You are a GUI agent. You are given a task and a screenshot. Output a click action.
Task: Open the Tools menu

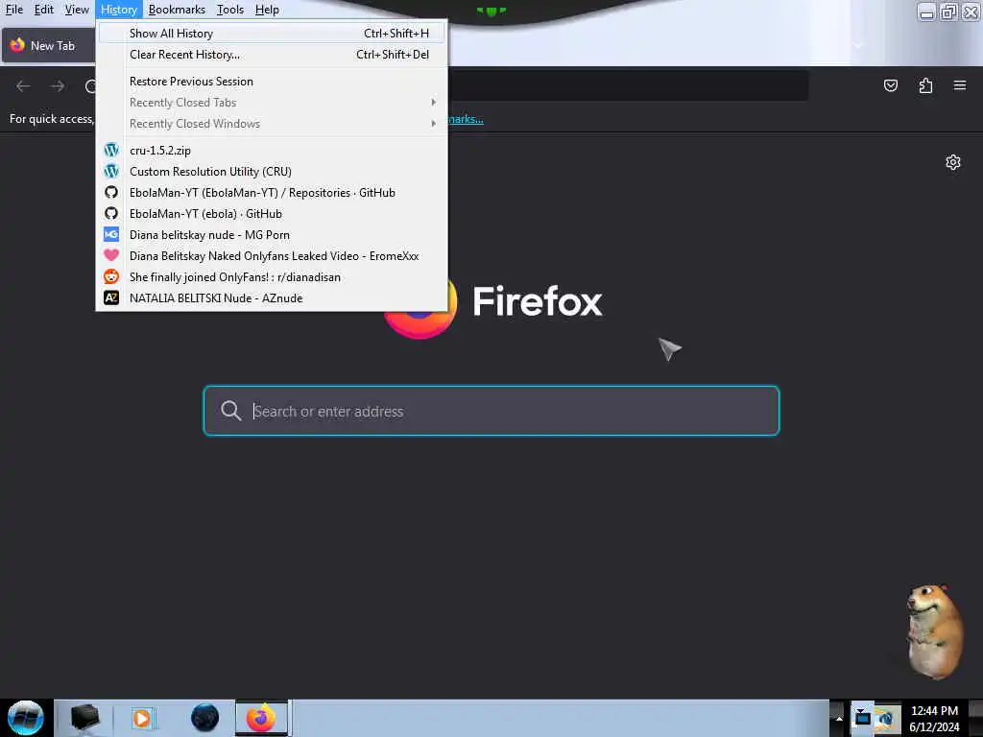(x=230, y=10)
